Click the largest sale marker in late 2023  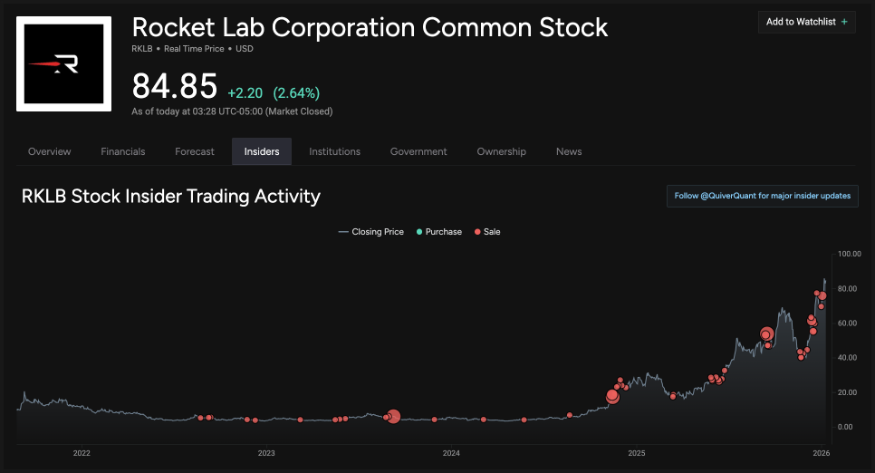click(393, 417)
